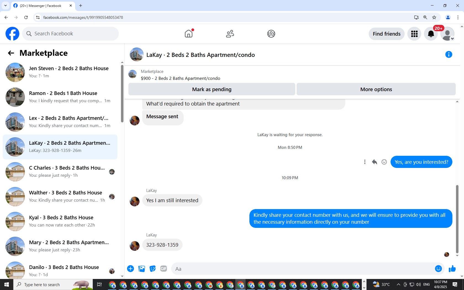Open more actions for 'Yes, are you interested?' message
464x290 pixels.
coord(365,162)
